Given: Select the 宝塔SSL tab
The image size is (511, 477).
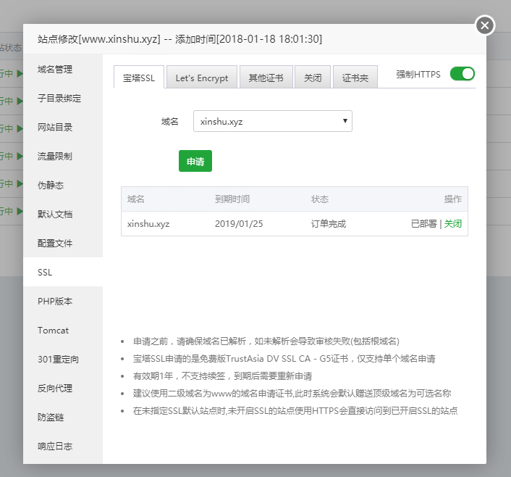Looking at the screenshot, I should coord(138,78).
